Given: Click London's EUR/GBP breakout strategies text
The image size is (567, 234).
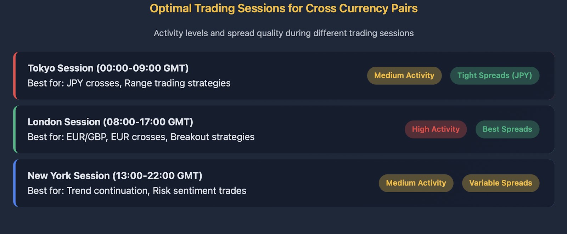Looking at the screenshot, I should pos(141,137).
